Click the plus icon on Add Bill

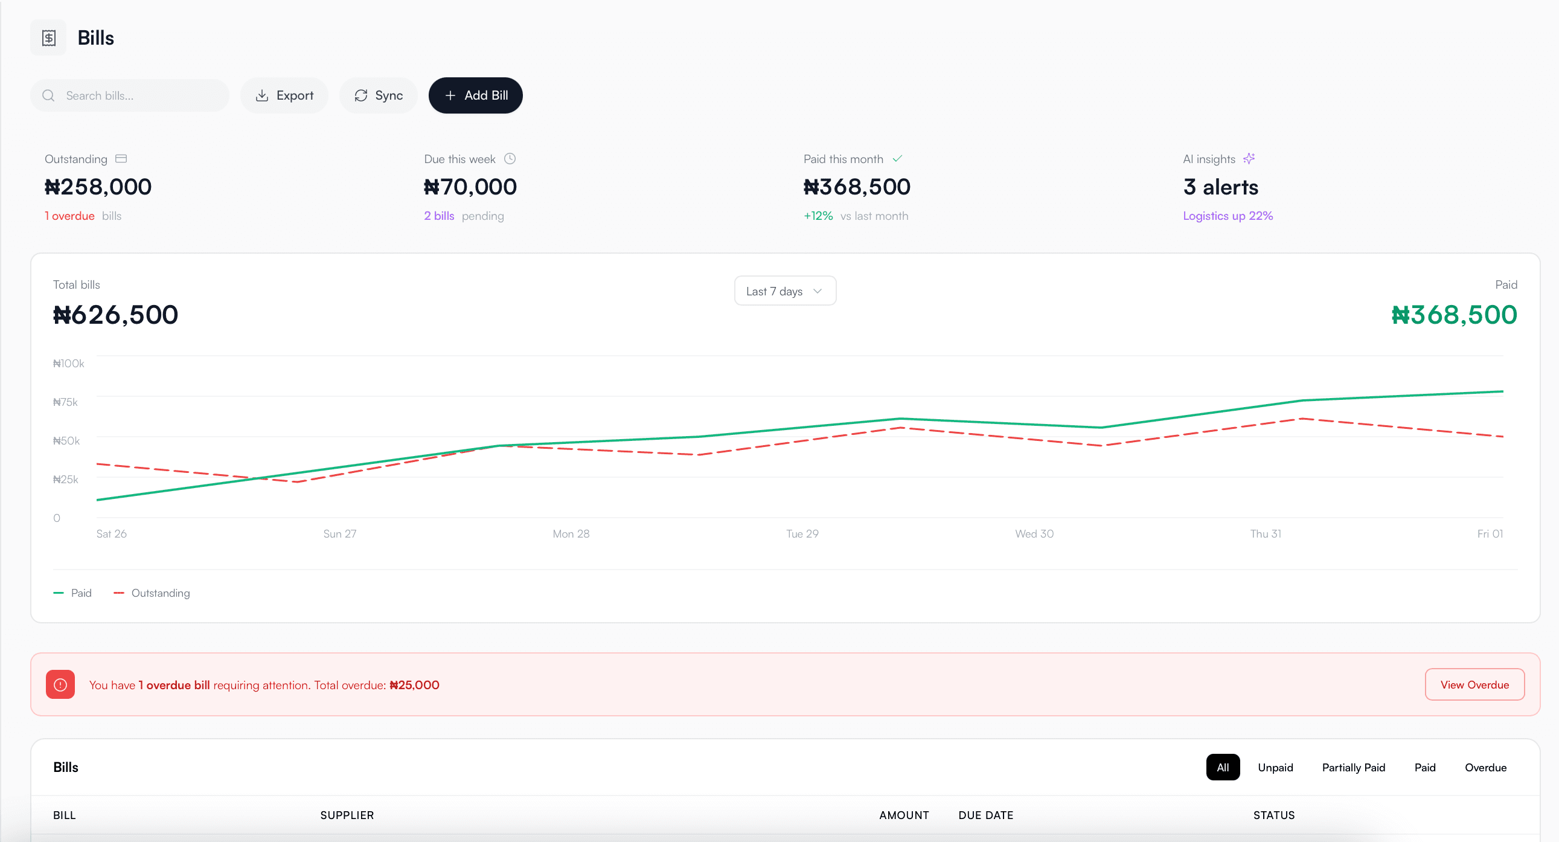coord(450,95)
